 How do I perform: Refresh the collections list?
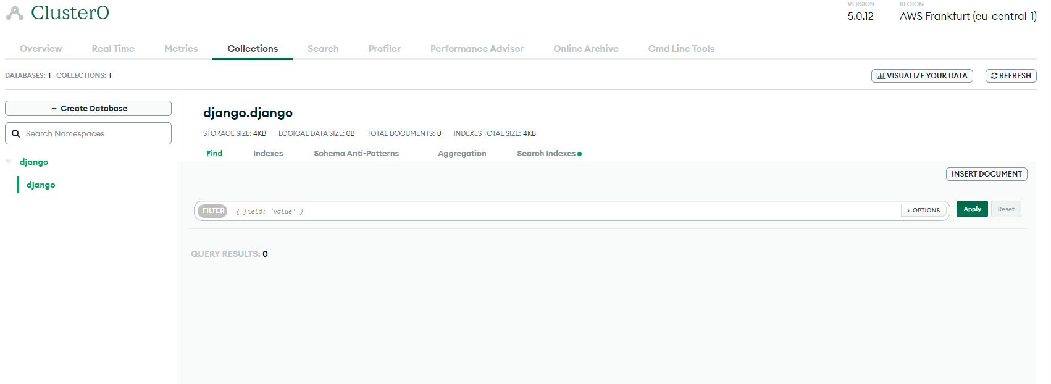1011,76
